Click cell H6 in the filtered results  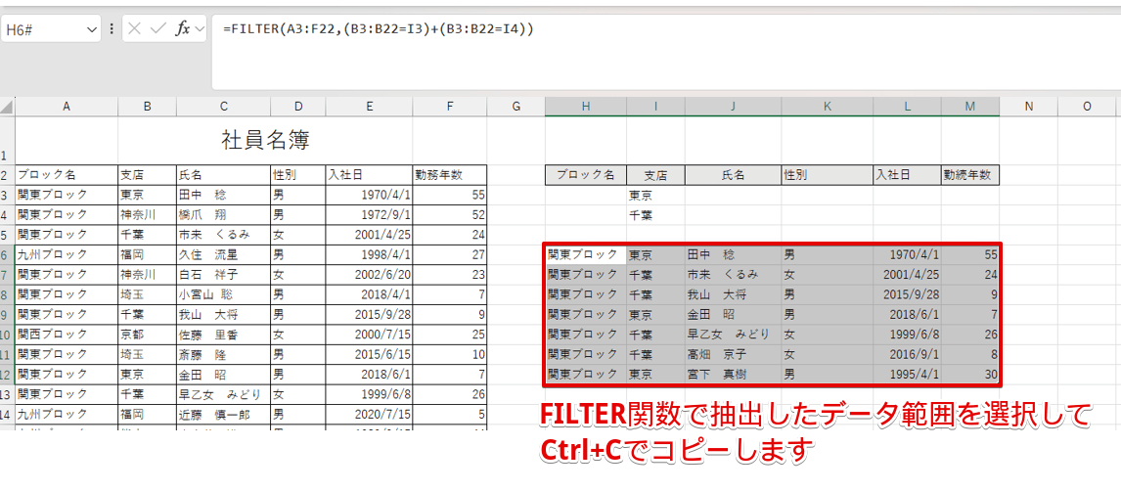585,254
